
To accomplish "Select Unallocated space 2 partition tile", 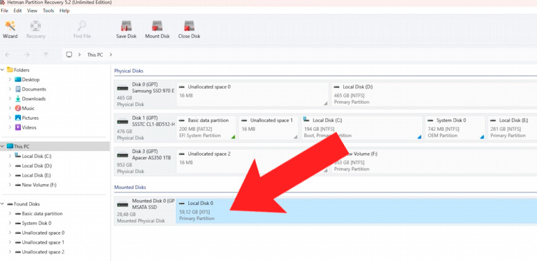I will tap(253, 161).
